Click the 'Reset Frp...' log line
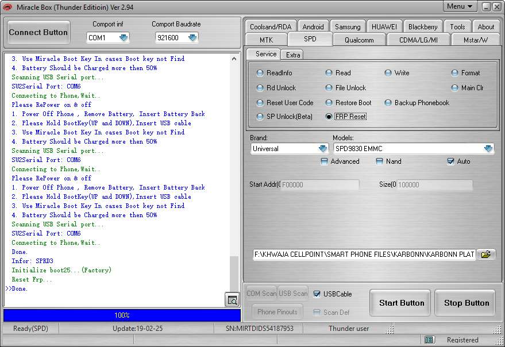 click(x=32, y=279)
